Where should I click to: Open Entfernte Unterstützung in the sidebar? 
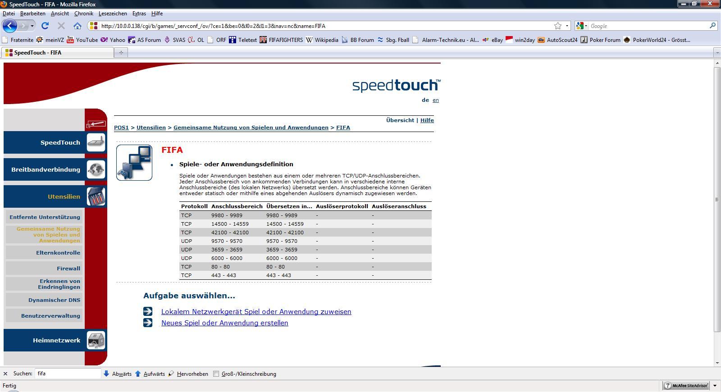[x=45, y=217]
